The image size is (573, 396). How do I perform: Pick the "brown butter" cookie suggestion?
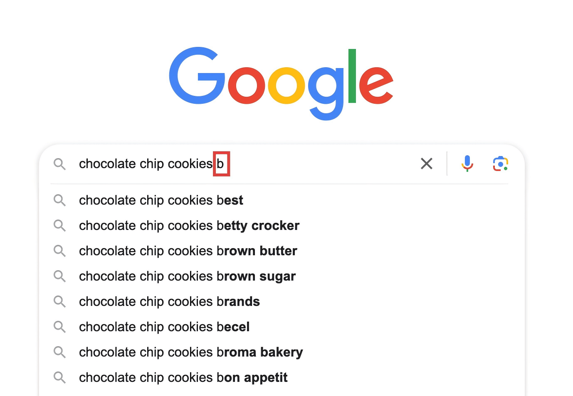point(188,251)
